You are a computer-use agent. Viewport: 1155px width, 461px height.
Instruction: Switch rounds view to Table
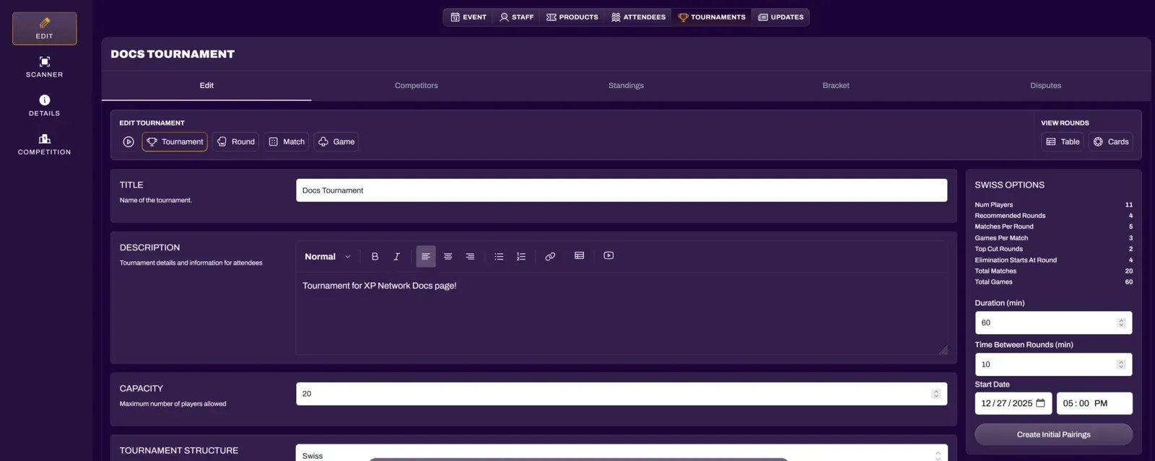click(1063, 142)
